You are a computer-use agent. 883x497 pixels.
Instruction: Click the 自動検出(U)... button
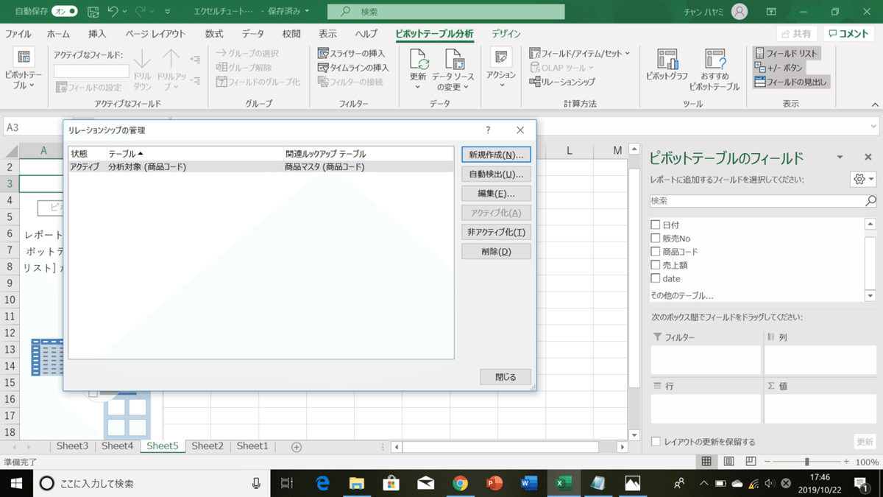[x=496, y=175]
